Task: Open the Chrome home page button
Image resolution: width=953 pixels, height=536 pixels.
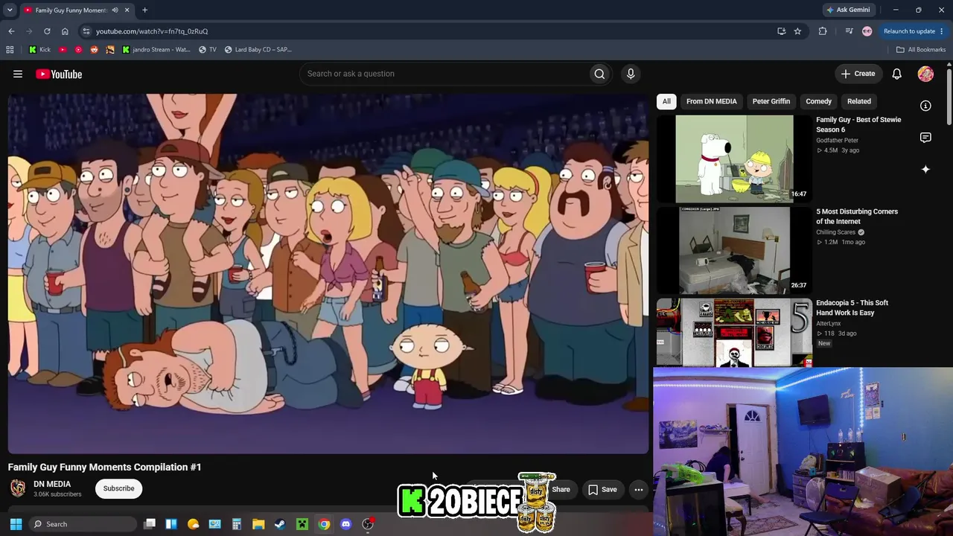Action: [x=65, y=31]
